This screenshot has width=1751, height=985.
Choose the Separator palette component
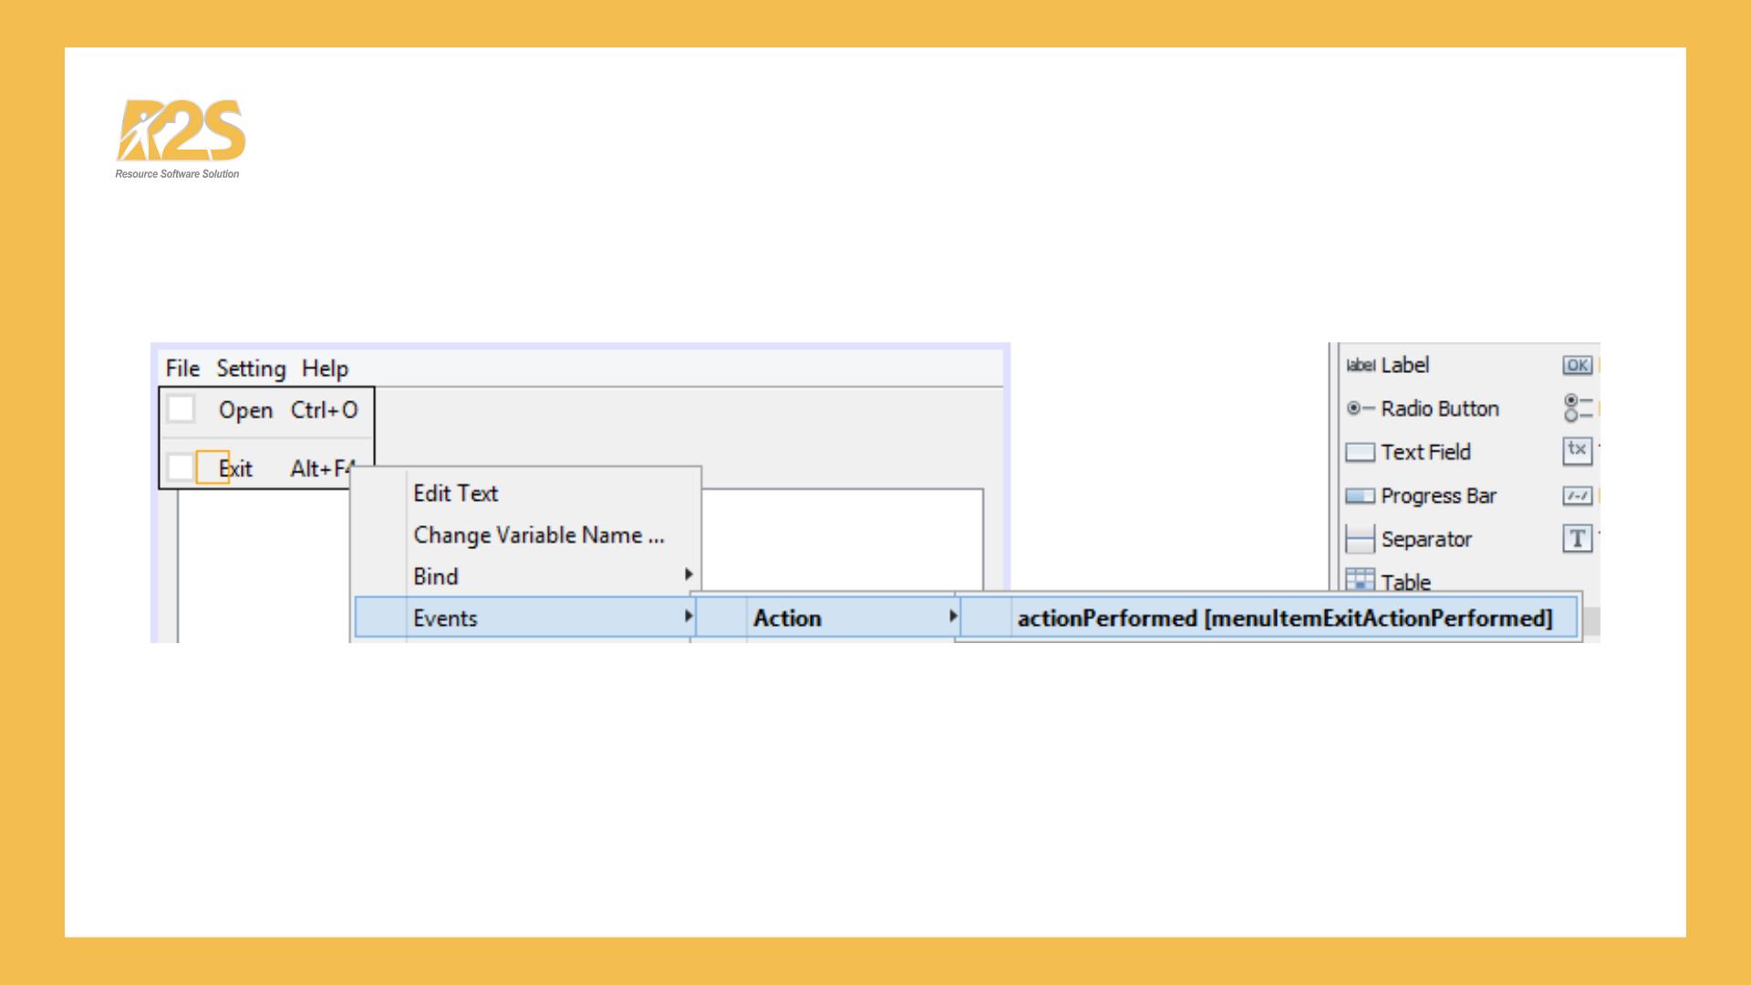(x=1425, y=539)
